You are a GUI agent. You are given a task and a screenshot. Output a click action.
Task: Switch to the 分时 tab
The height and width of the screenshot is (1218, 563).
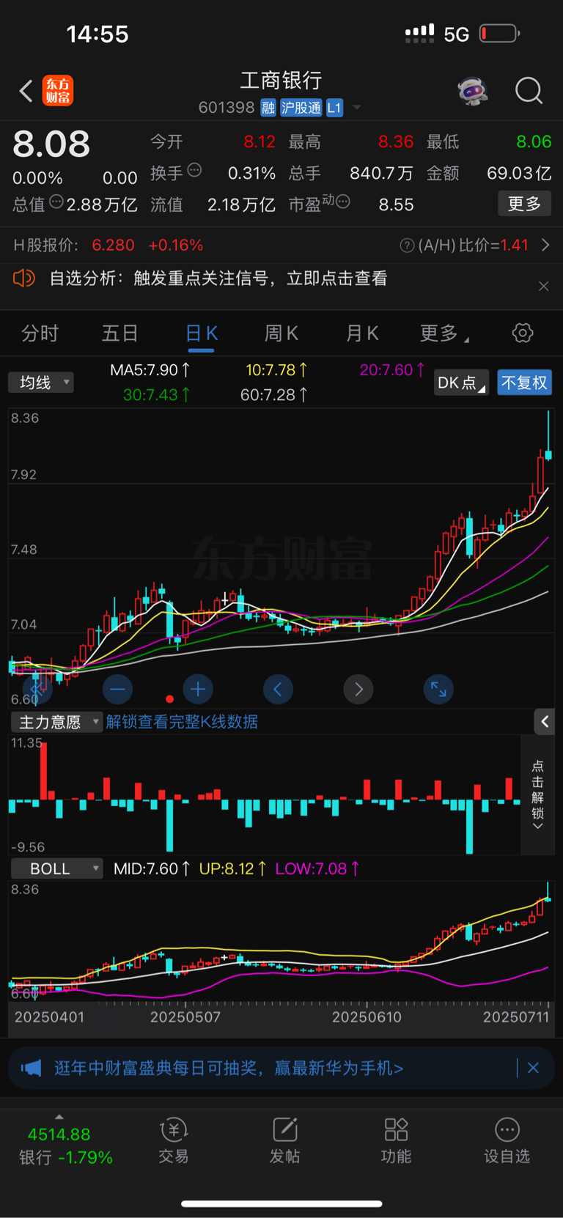(40, 333)
